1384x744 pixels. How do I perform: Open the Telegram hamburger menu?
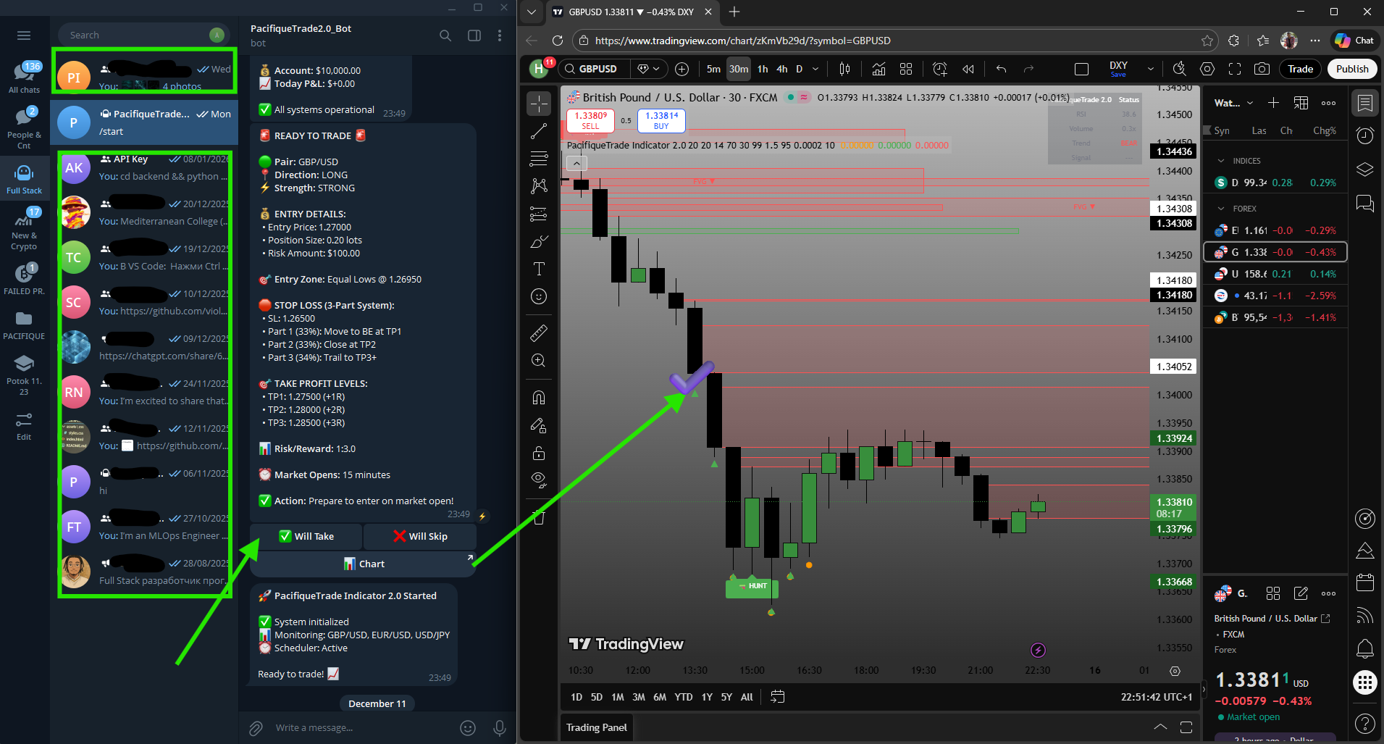click(24, 35)
